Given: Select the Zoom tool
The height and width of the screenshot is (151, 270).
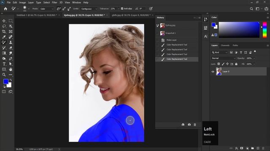Looking at the screenshot, I should pyautogui.click(x=4, y=75).
